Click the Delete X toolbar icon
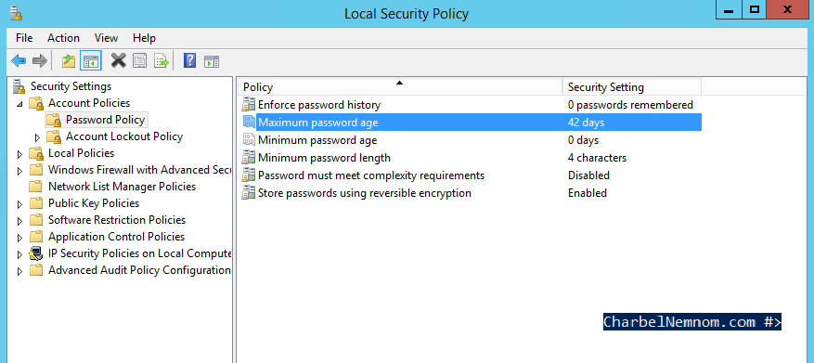The width and height of the screenshot is (814, 363). 119,60
